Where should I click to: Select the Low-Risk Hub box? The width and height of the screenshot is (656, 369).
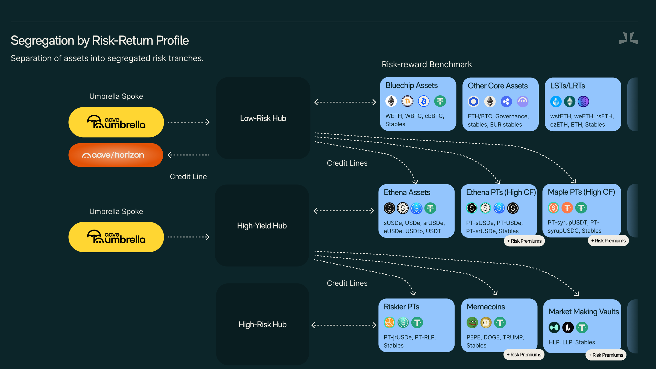(263, 118)
